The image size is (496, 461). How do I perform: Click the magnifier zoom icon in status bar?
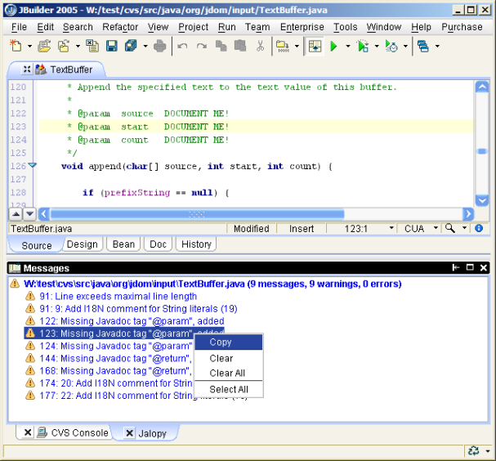click(x=450, y=228)
